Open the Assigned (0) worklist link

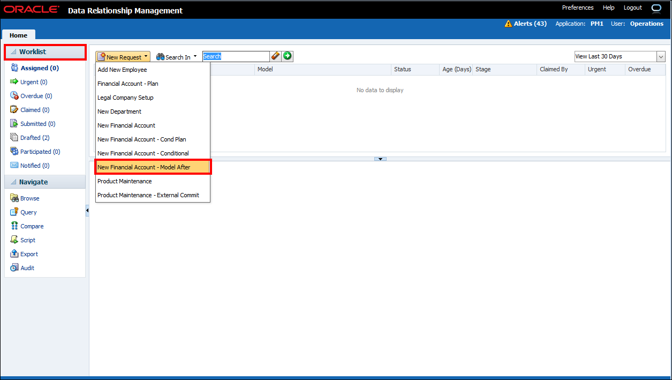[40, 68]
